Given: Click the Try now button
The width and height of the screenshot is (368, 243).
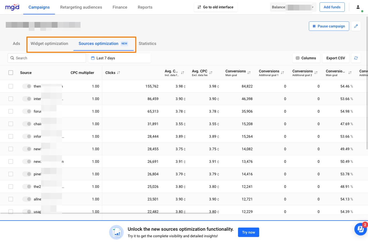Looking at the screenshot, I should [x=248, y=232].
